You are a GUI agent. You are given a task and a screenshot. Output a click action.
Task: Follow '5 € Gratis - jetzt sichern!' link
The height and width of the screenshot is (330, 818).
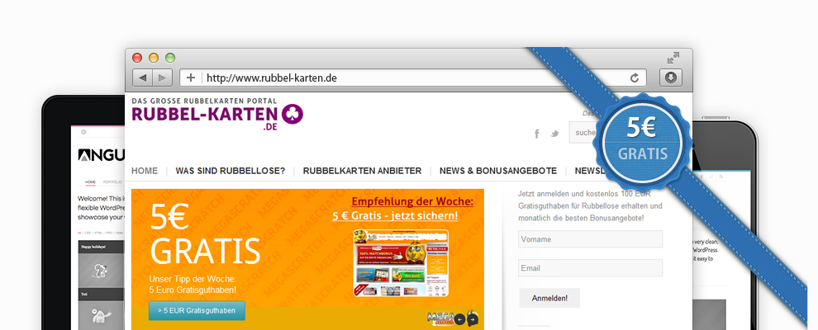(396, 215)
